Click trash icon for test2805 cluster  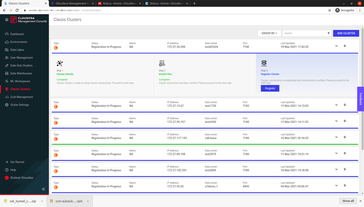click(345, 169)
